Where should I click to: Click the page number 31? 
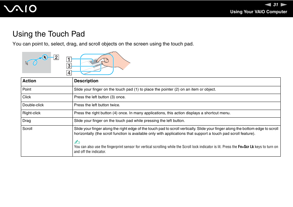(275, 5)
